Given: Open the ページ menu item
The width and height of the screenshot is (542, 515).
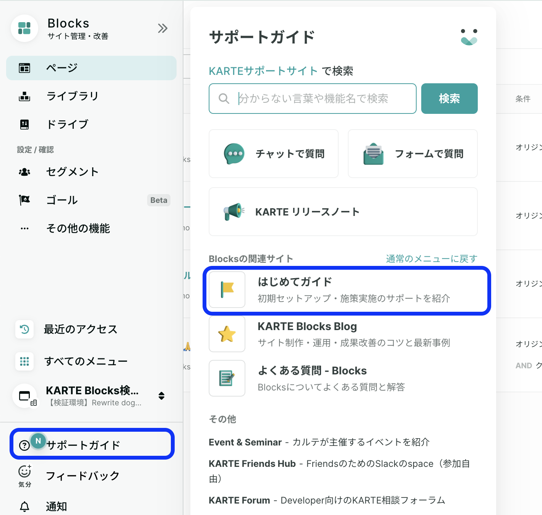Looking at the screenshot, I should (91, 68).
